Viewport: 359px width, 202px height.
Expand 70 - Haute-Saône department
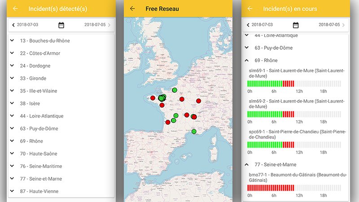pos(61,154)
